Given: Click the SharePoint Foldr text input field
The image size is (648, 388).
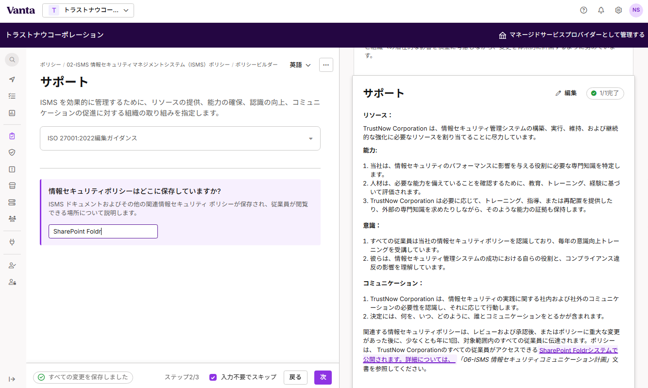Looking at the screenshot, I should (103, 232).
